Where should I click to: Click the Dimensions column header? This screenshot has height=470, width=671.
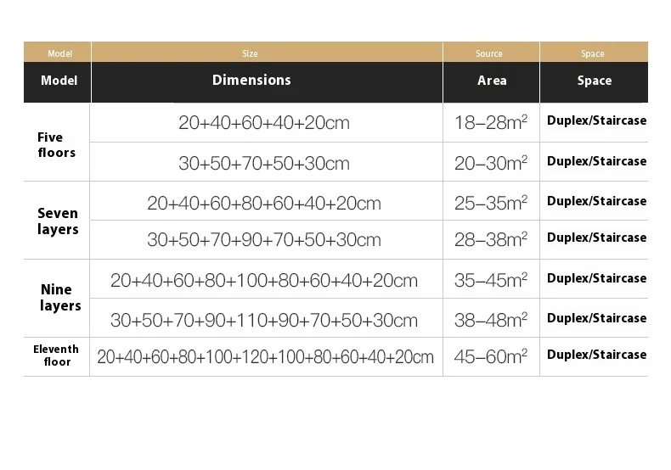pyautogui.click(x=251, y=81)
